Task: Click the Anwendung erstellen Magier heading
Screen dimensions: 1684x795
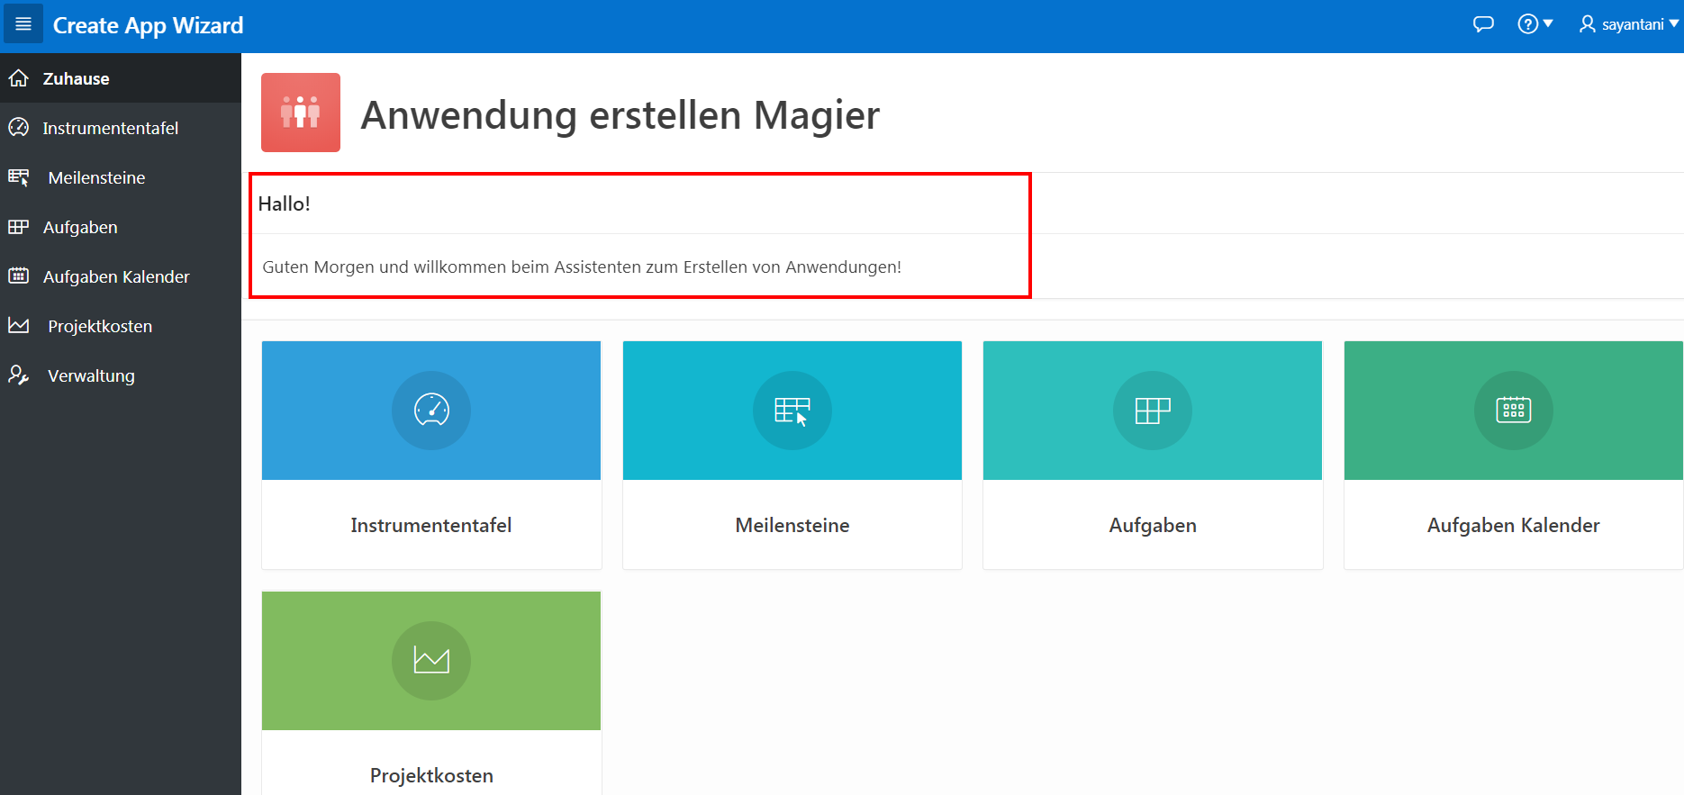Action: tap(620, 114)
